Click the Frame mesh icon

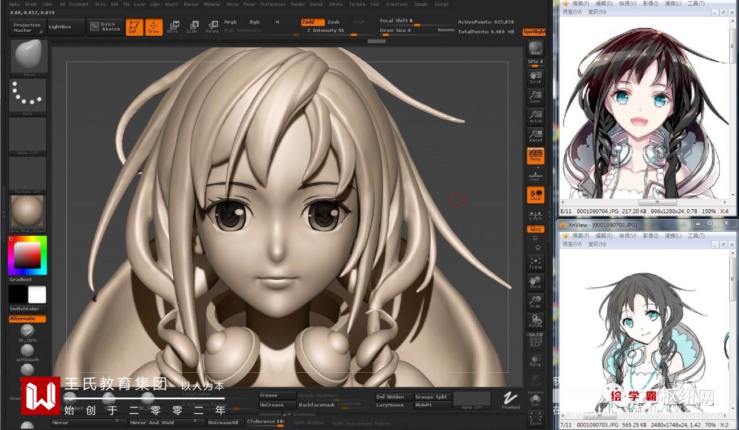coord(536,262)
